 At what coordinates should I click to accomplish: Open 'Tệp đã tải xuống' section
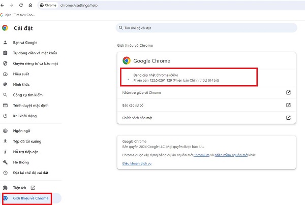pyautogui.click(x=27, y=142)
